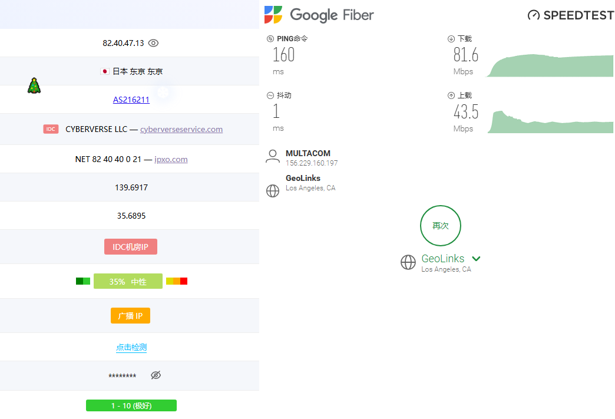Viewport: 615px width, 419px height.
Task: Toggle IP address visibility eye icon
Action: [x=154, y=43]
